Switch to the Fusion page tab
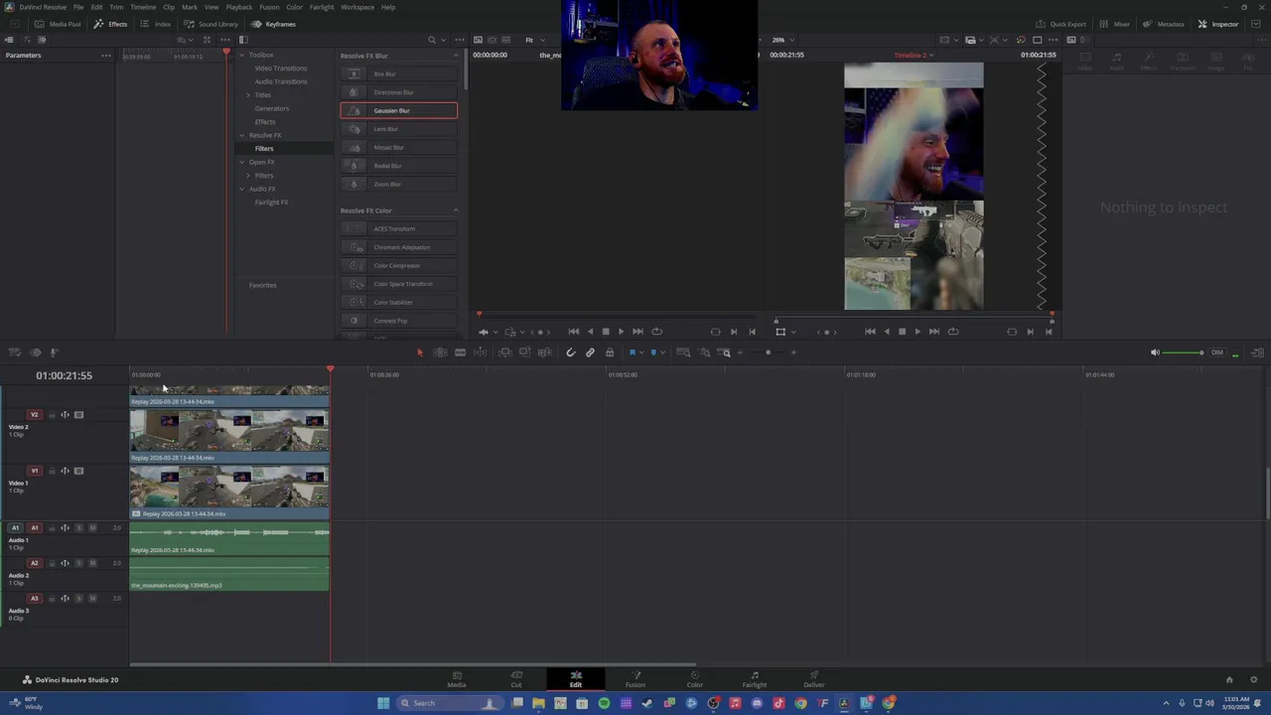The height and width of the screenshot is (715, 1271). (635, 679)
